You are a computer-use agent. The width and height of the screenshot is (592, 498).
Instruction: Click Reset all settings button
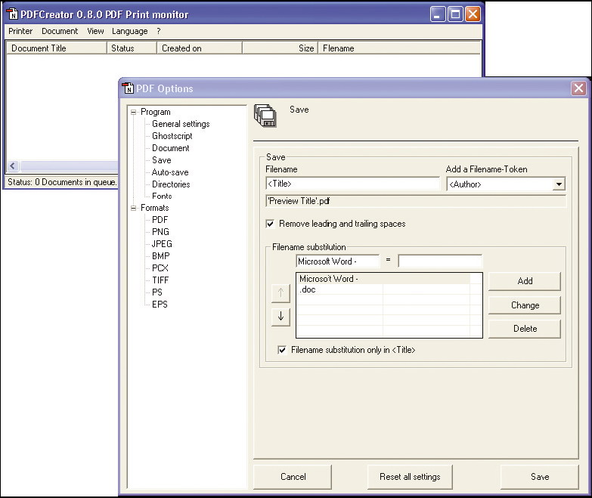click(x=410, y=477)
